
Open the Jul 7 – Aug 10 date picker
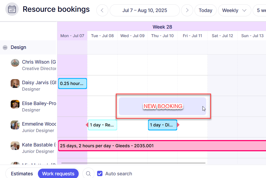coord(145,10)
